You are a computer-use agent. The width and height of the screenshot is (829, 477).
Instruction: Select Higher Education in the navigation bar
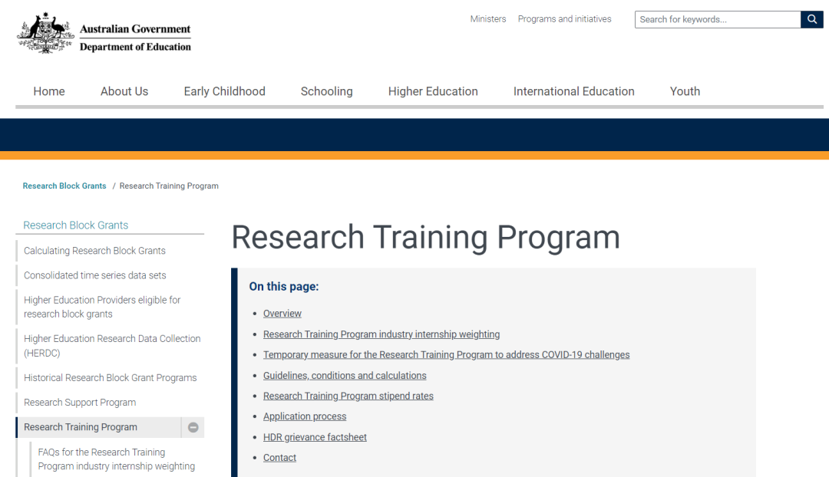(433, 91)
